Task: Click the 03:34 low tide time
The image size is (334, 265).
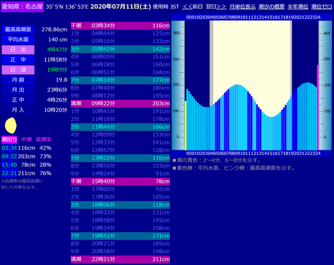Action: [x=9, y=148]
